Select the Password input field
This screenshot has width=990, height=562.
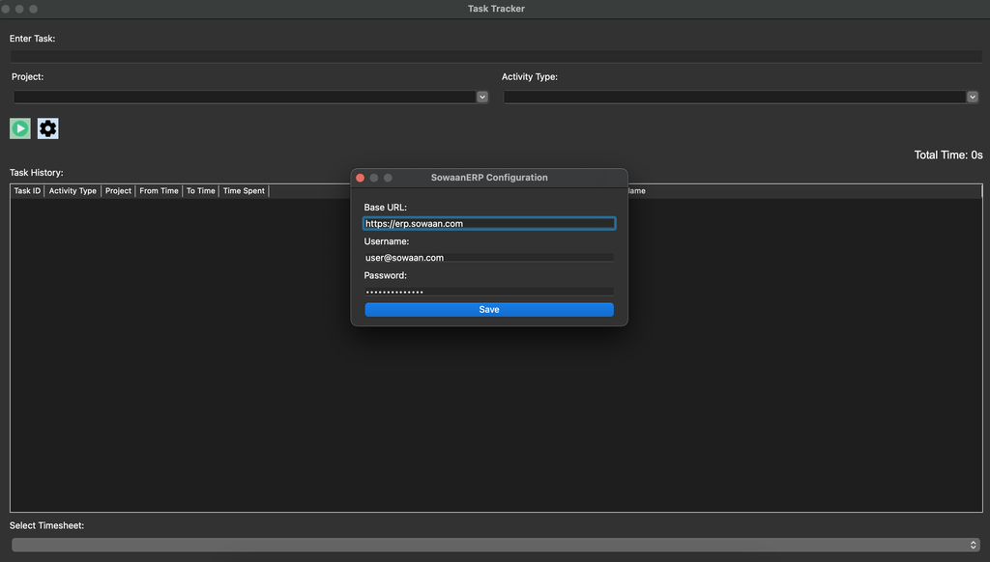pos(489,291)
